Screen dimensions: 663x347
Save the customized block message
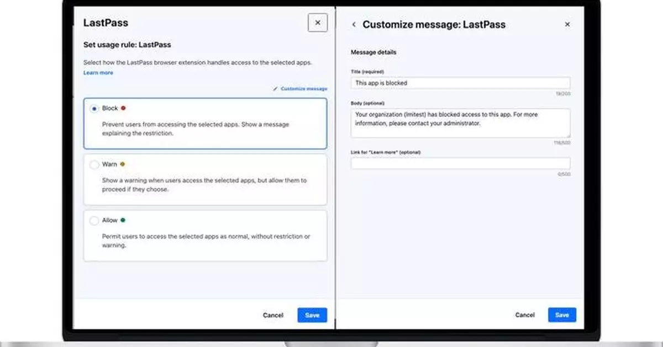point(561,314)
